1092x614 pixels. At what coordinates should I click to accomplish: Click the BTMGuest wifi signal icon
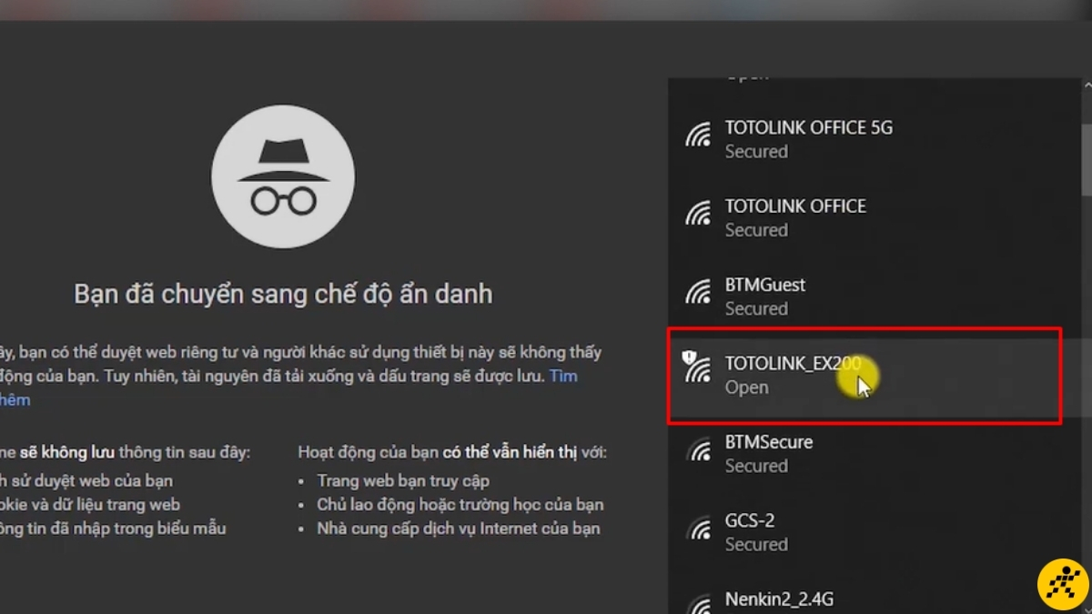698,292
